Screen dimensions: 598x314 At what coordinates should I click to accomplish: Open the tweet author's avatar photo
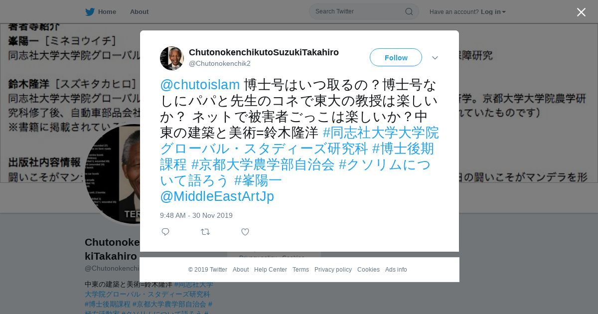(172, 58)
